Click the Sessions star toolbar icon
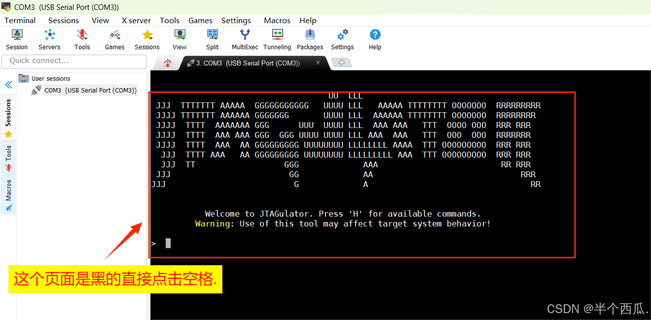651x320 pixels. 147,39
